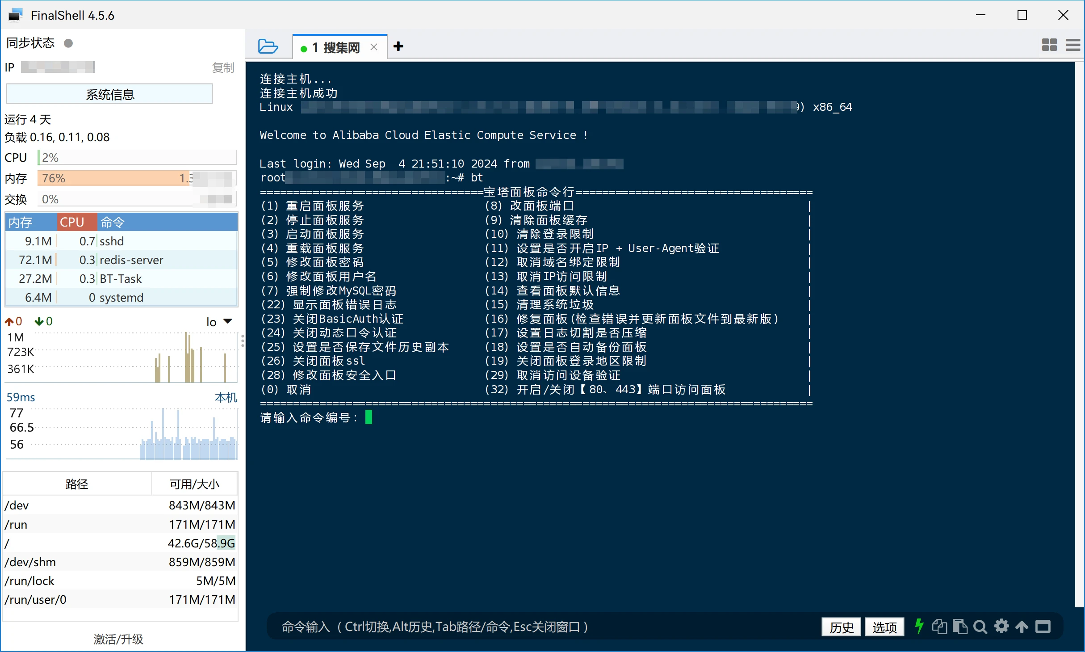Open terminal search magnifier icon
1085x652 pixels.
(x=980, y=627)
